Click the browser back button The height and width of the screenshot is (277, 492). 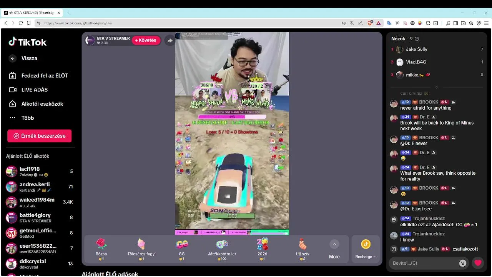(x=5, y=23)
